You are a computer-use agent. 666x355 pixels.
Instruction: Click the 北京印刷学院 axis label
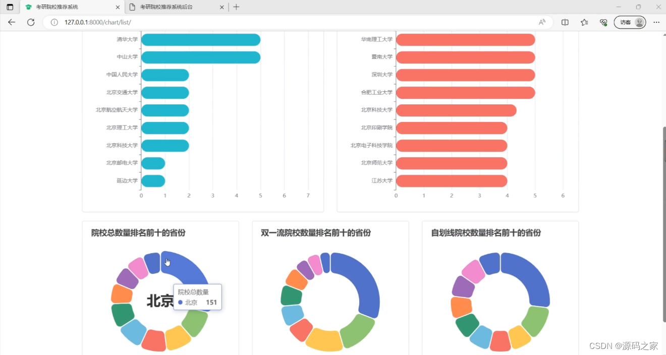click(x=377, y=128)
